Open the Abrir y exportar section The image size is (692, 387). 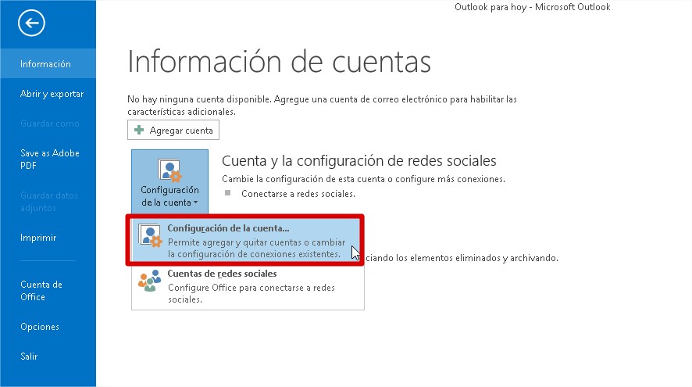[52, 94]
